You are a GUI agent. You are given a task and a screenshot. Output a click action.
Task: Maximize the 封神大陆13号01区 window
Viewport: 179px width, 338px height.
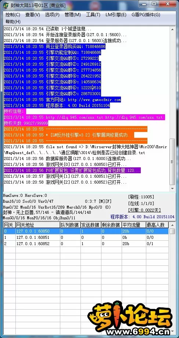154,4
